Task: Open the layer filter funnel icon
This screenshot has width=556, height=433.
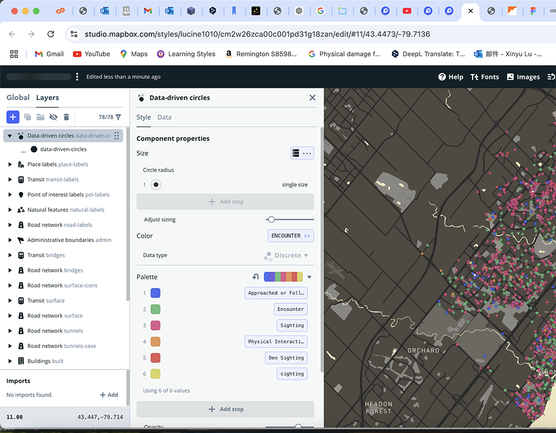Action: click(x=118, y=117)
